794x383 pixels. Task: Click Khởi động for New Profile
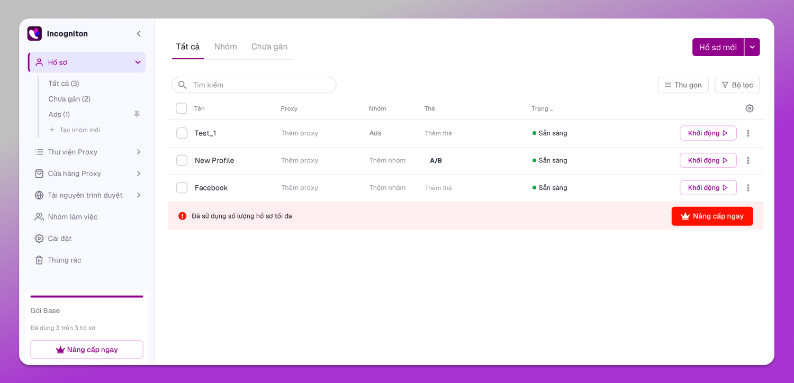point(708,160)
